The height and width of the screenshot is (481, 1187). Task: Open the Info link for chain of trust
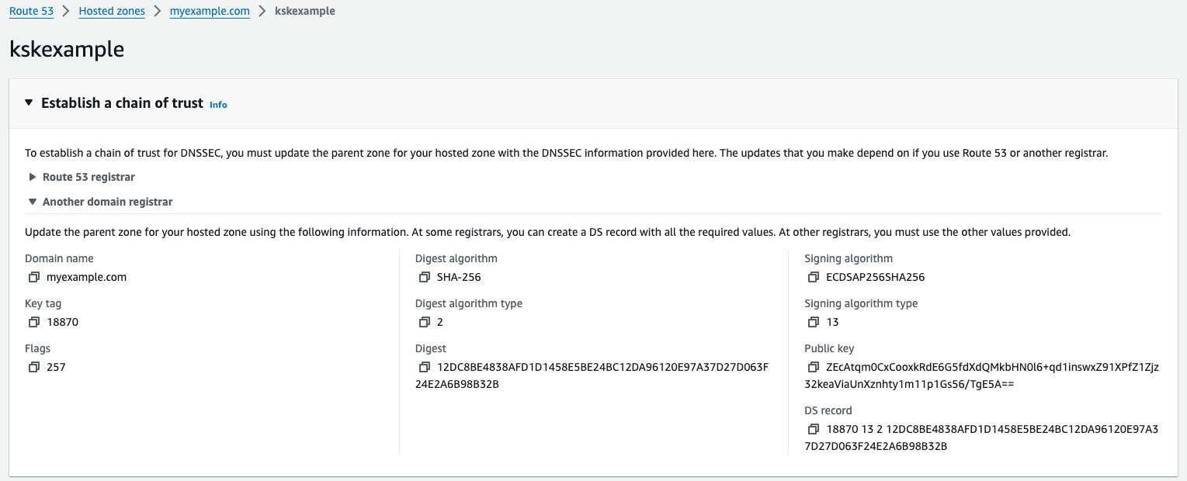pyautogui.click(x=218, y=105)
